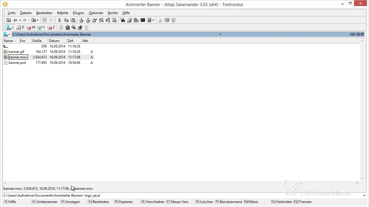This screenshot has width=369, height=207.
Task: Click the F10 Menü button
Action: (251, 202)
